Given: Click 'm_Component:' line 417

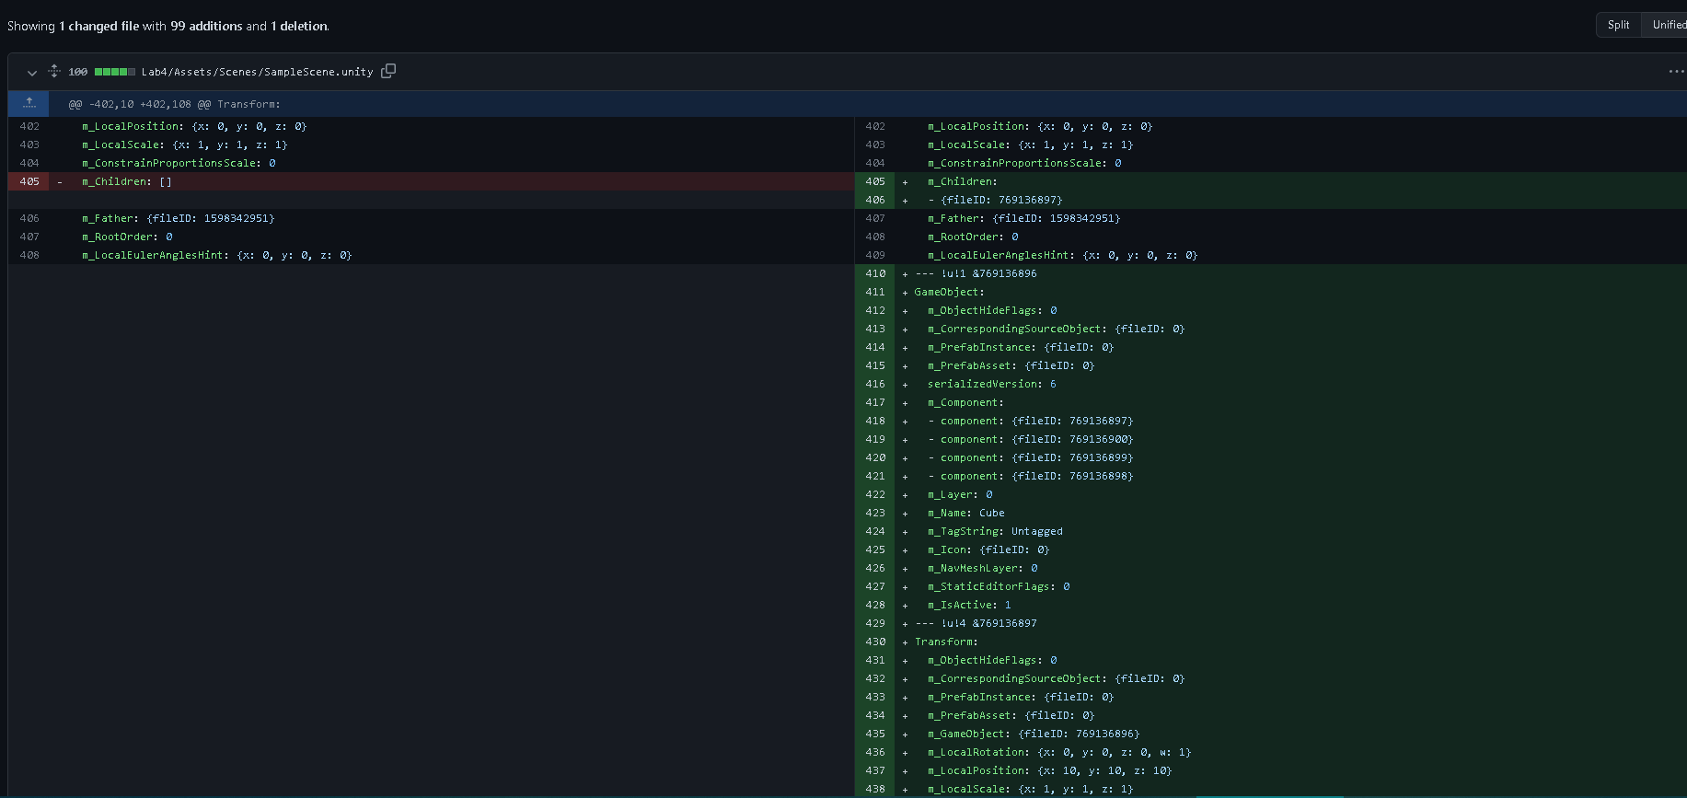Looking at the screenshot, I should pyautogui.click(x=966, y=402).
